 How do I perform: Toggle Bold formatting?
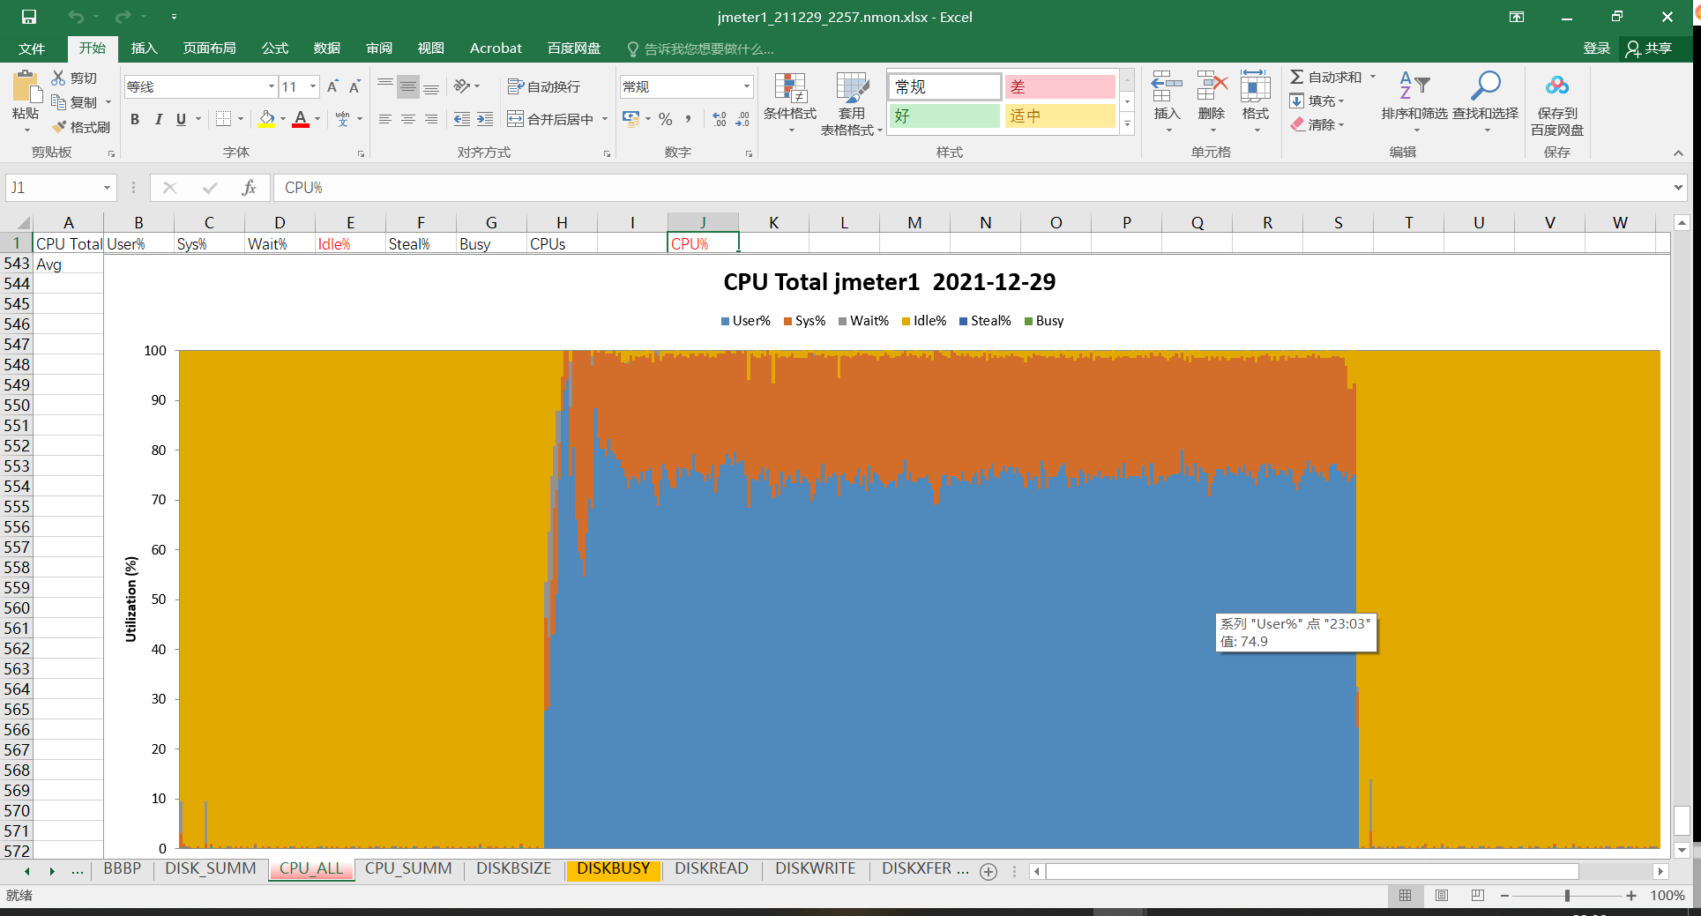tap(135, 119)
